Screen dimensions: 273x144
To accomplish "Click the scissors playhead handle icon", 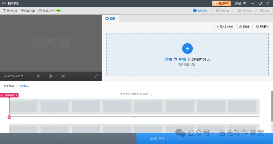I will (9, 117).
